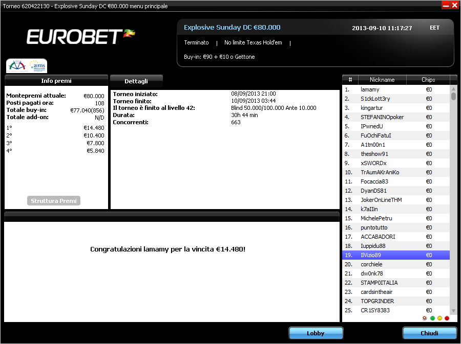Viewport: 461px width, 344px height.
Task: Click the third place prize €7.800
Action: pyautogui.click(x=95, y=143)
